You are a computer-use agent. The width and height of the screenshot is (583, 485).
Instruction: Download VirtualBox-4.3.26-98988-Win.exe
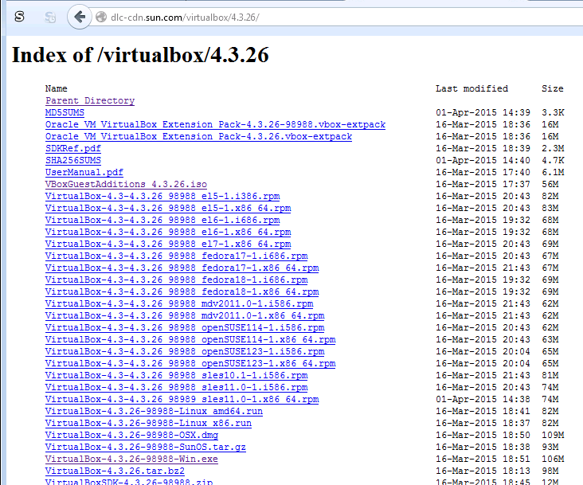[x=131, y=459]
